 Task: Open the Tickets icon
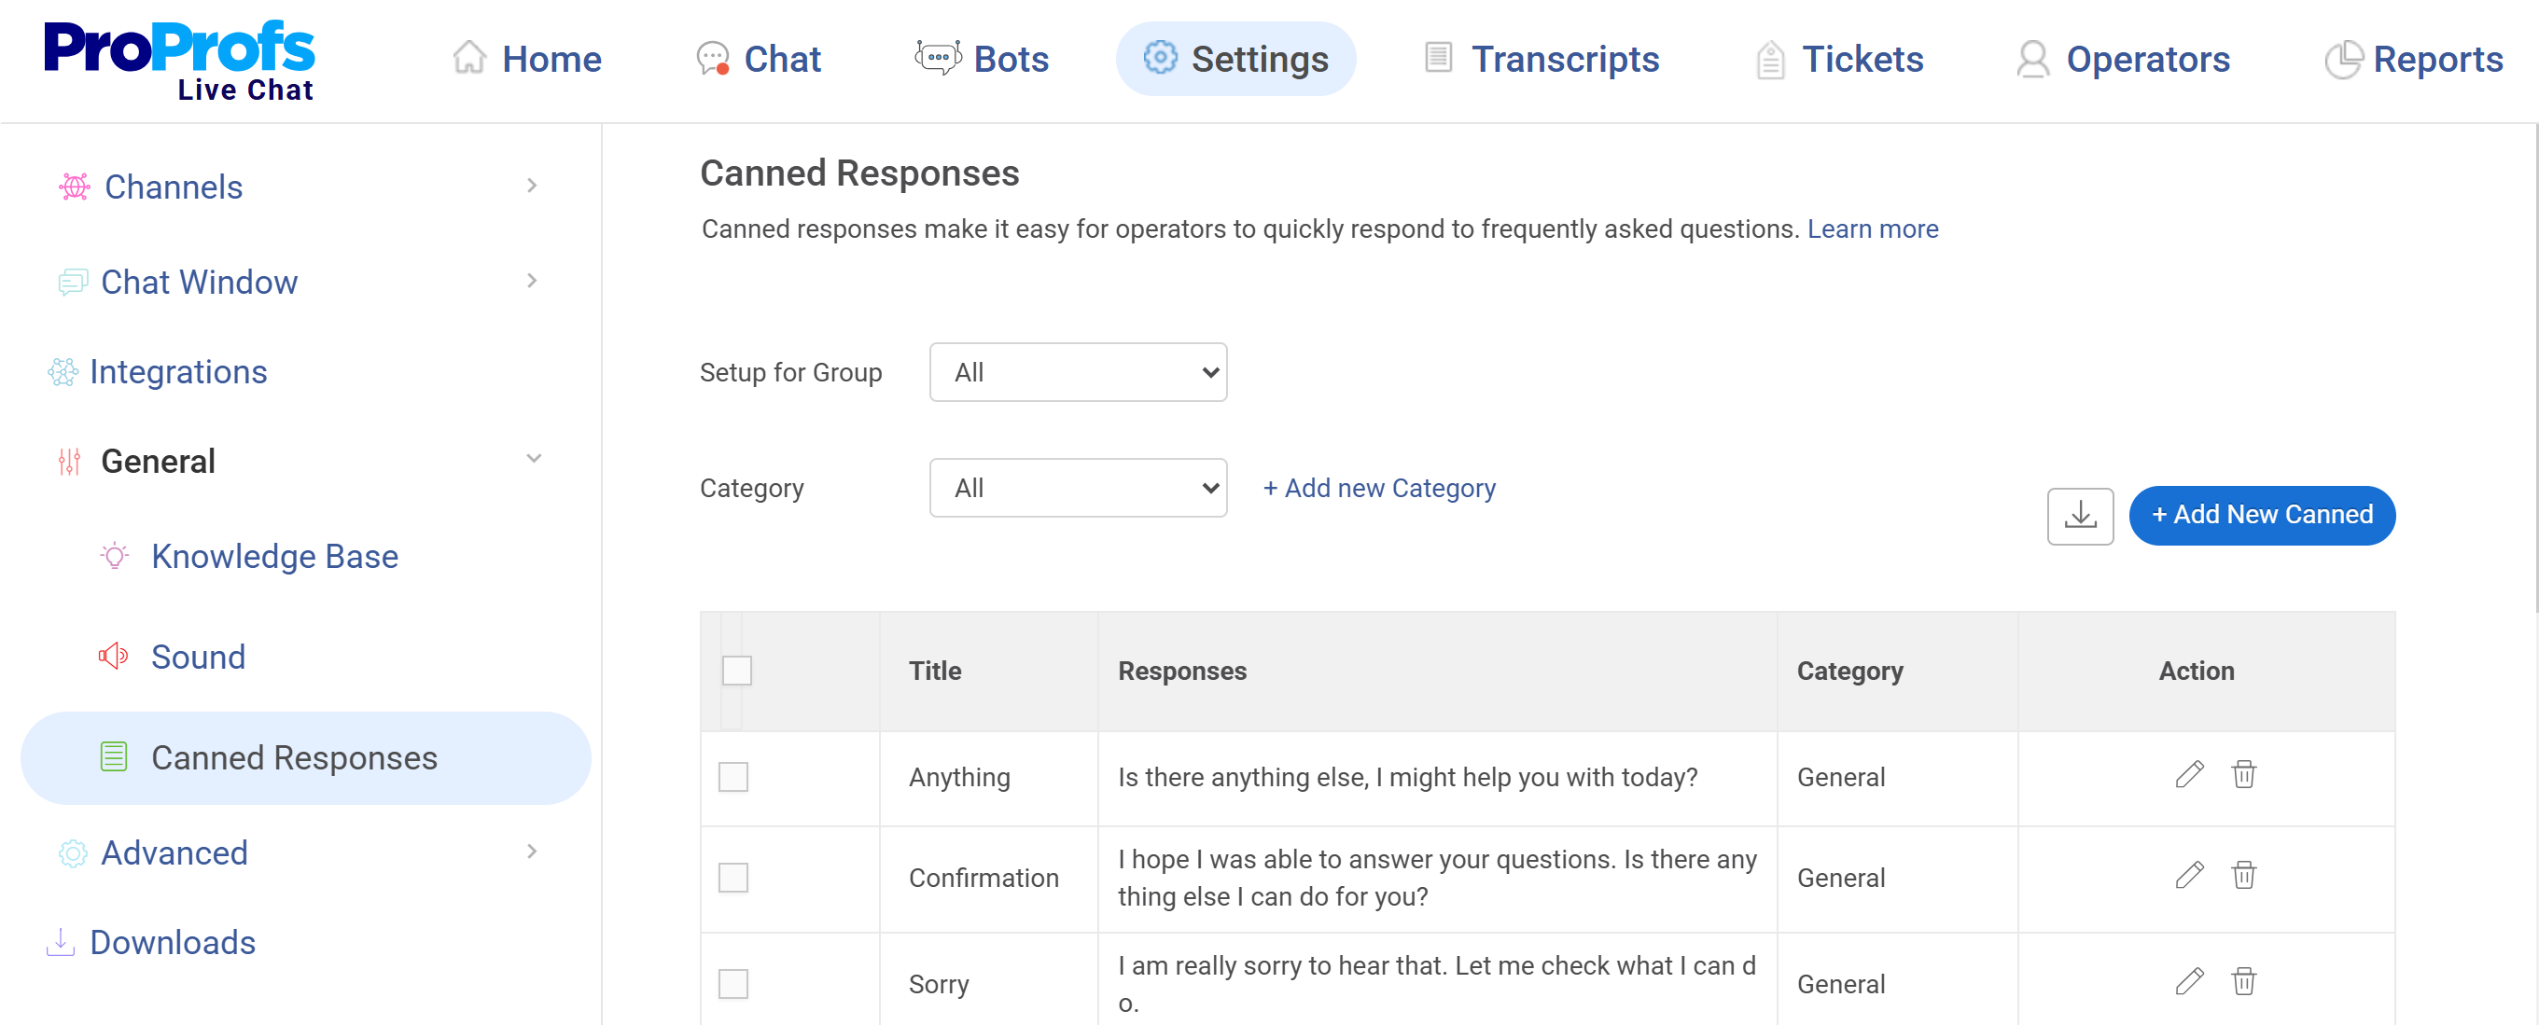pyautogui.click(x=1770, y=58)
